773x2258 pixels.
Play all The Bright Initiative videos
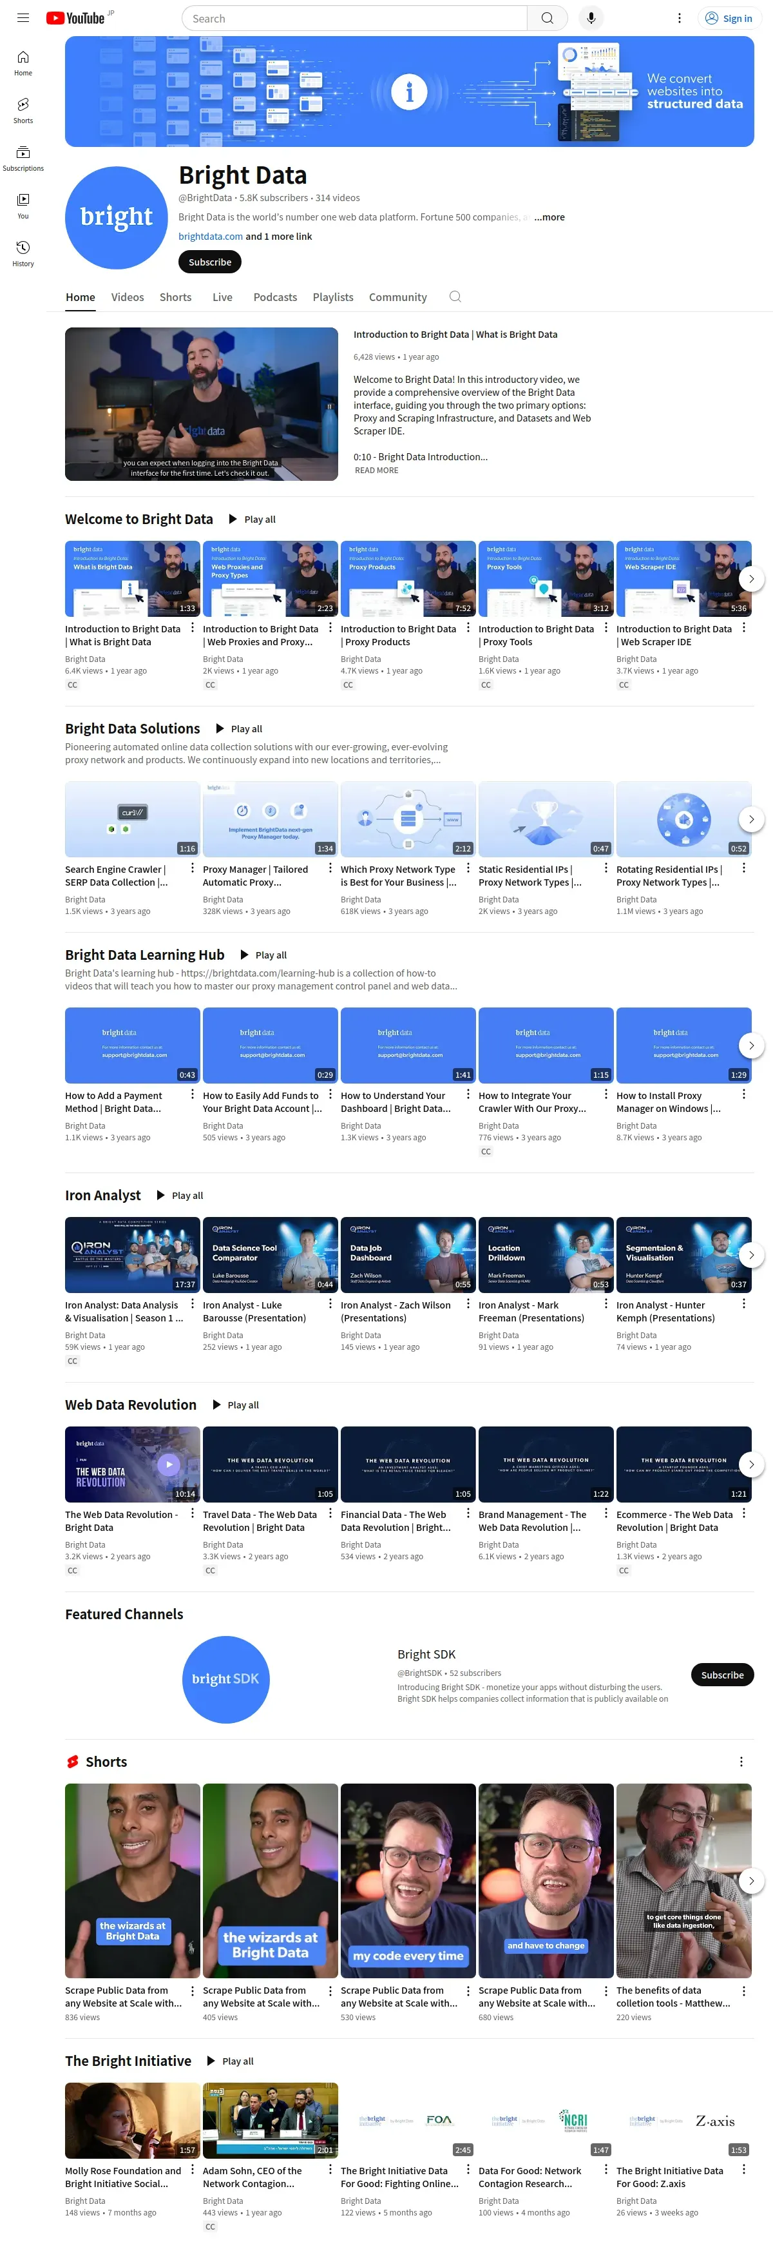(229, 2061)
